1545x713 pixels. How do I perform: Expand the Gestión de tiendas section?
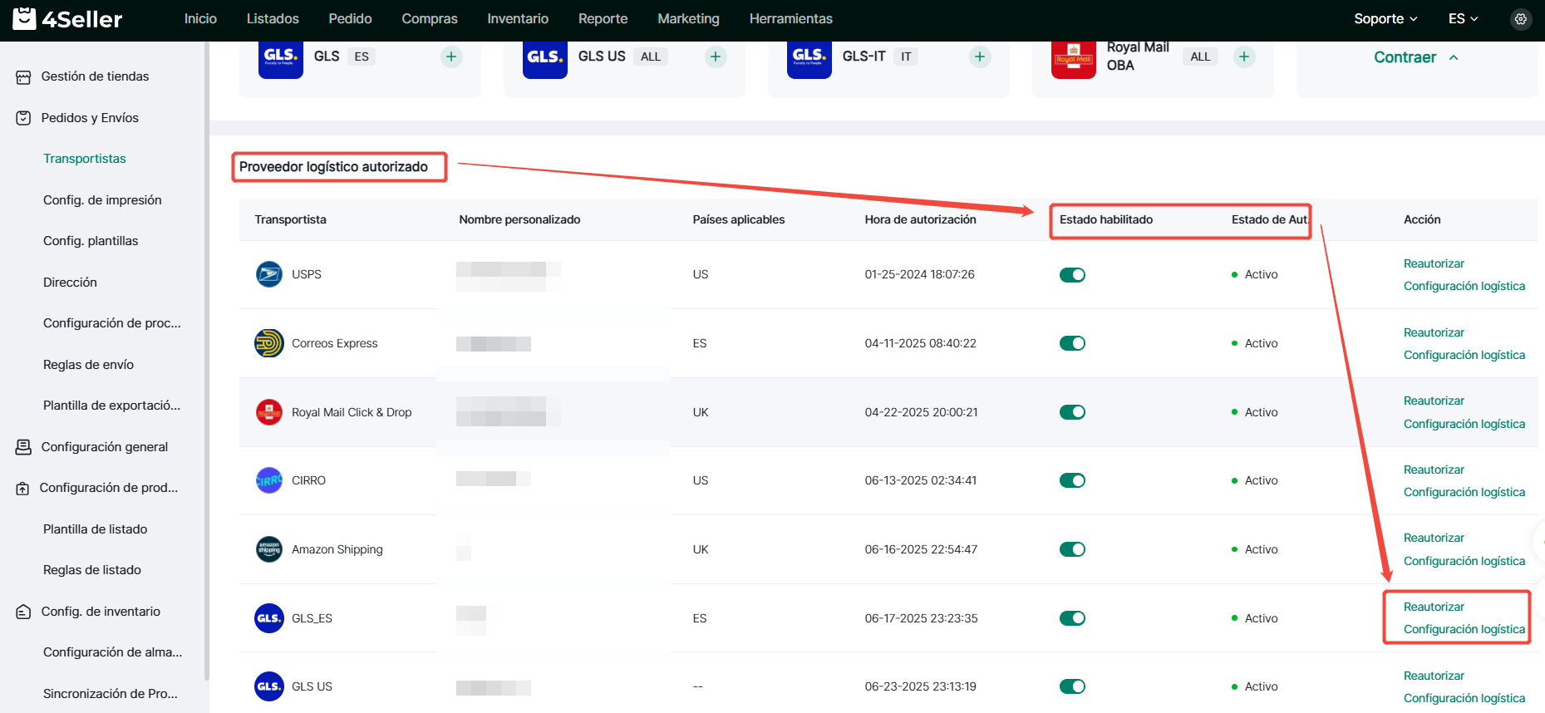(x=95, y=76)
